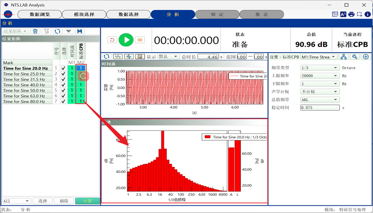Open the 频带类型 1/3 dropdown
Image resolution: width=373 pixels, height=213 pixels.
[319, 68]
